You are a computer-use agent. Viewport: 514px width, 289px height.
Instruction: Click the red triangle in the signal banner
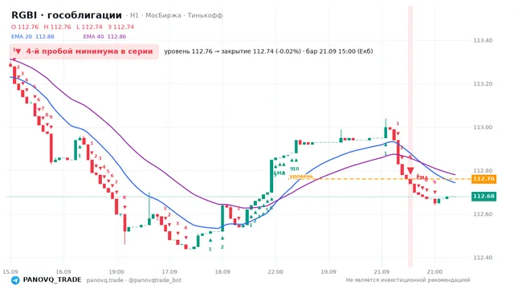click(18, 51)
